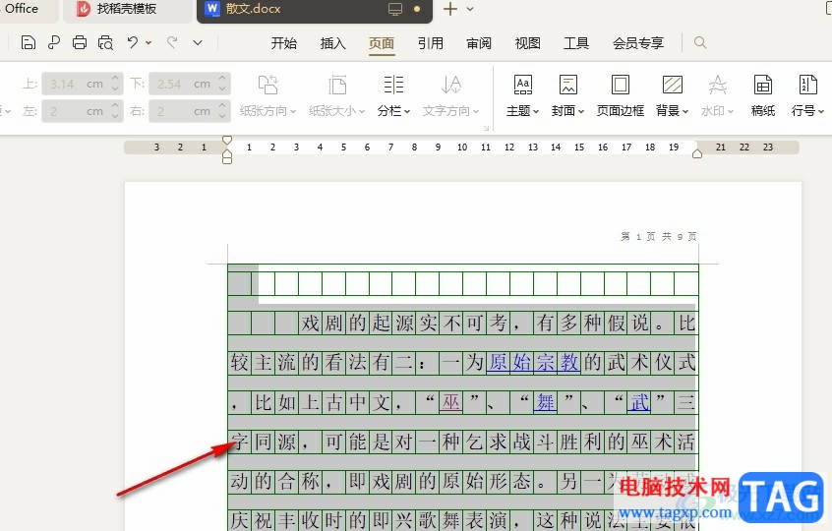
Task: Click the export to PDF icon
Action: point(53,42)
